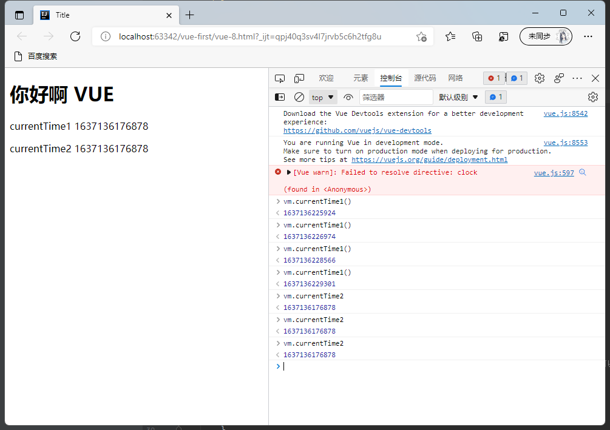Reload the current page
Image resolution: width=610 pixels, height=430 pixels.
coord(75,36)
